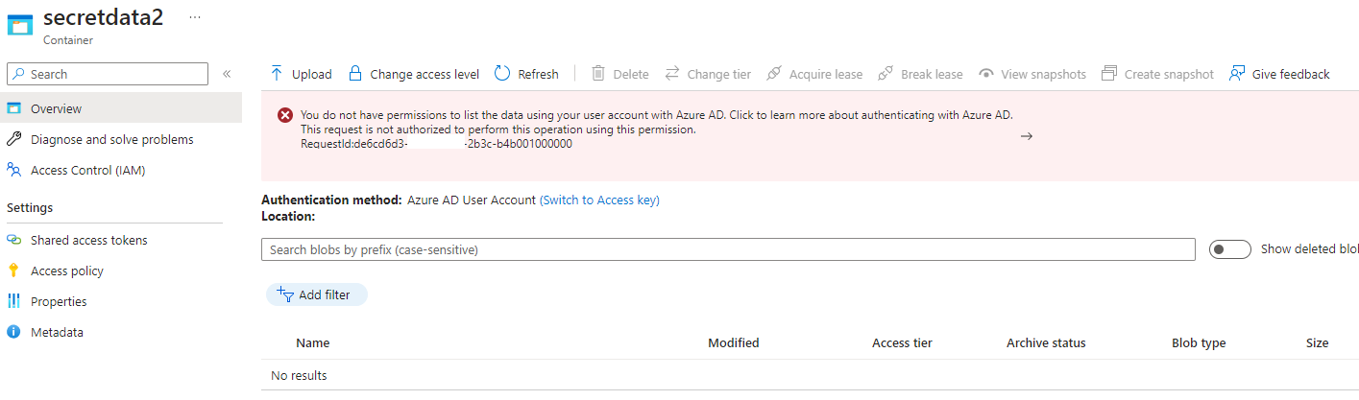1359x400 pixels.
Task: Click the arrow at the right of the error banner
Action: point(1026,136)
